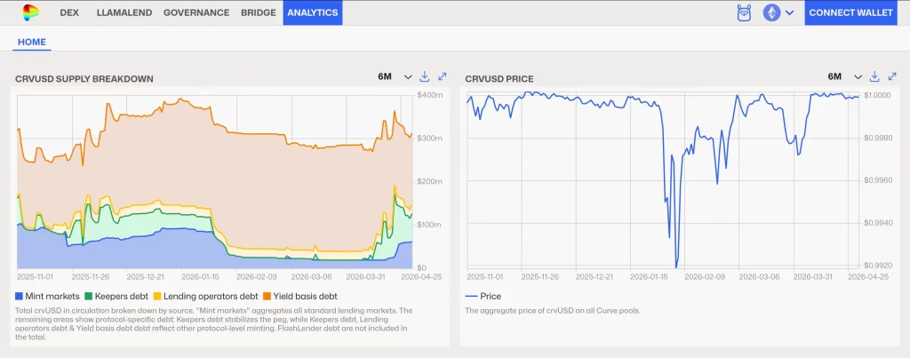This screenshot has height=358, width=910.
Task: Click the CRVUSD PRICE title
Action: click(x=499, y=79)
